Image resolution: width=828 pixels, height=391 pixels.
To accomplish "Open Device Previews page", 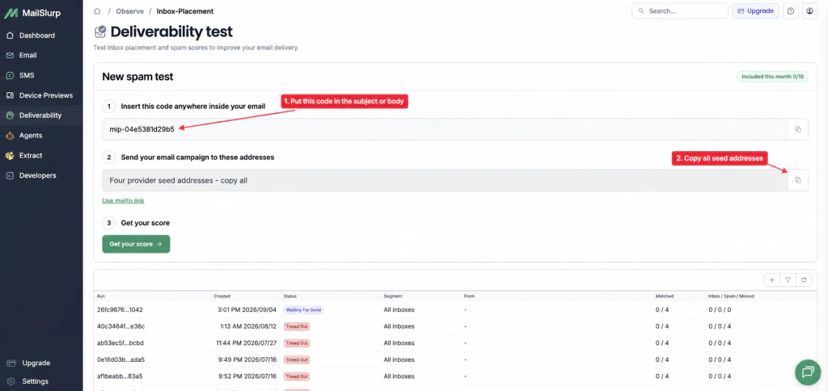I will pos(46,95).
